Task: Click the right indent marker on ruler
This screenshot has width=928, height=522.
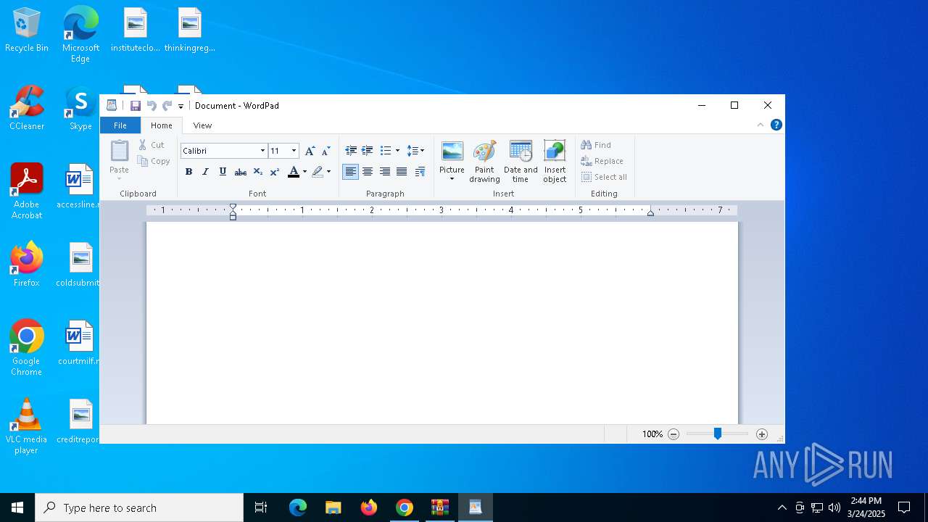Action: (650, 212)
